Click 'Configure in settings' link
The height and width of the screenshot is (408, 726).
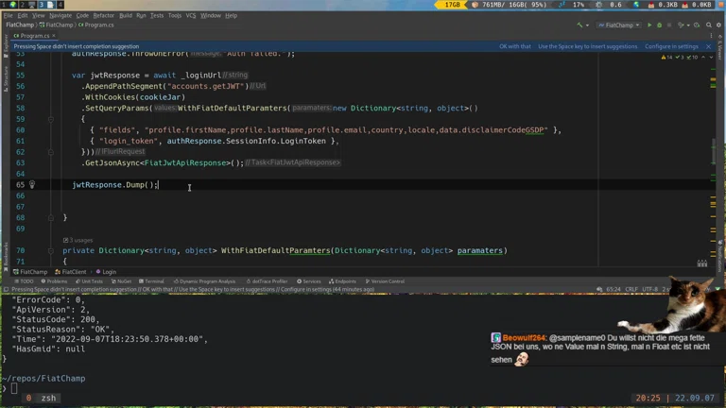point(671,46)
